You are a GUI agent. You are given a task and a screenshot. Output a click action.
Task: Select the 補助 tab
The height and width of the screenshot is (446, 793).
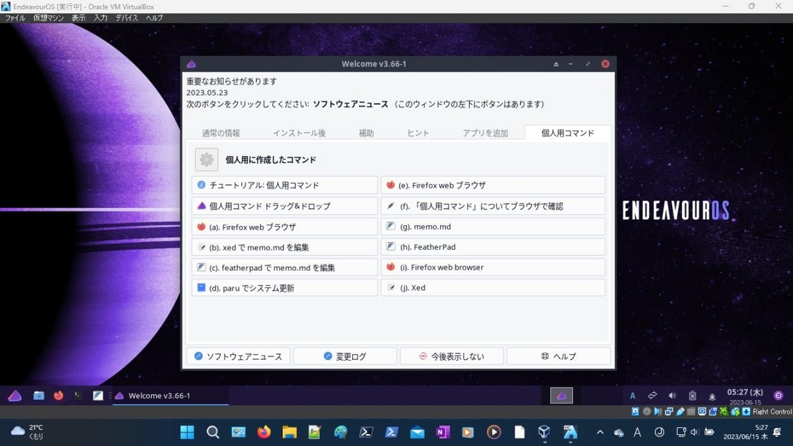coord(366,133)
